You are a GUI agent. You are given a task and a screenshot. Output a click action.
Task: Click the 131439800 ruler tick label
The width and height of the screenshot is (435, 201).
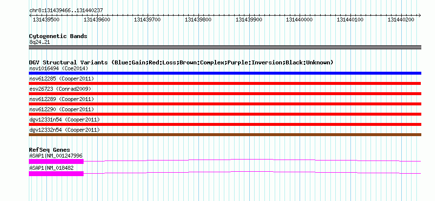pos(198,20)
